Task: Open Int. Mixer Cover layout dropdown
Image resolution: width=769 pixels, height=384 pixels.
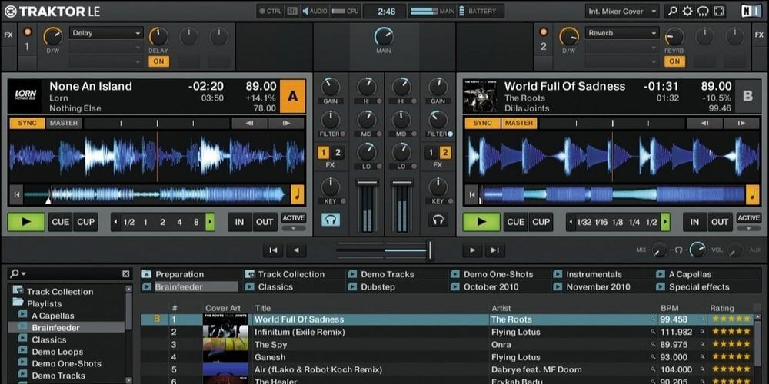Action: (622, 11)
